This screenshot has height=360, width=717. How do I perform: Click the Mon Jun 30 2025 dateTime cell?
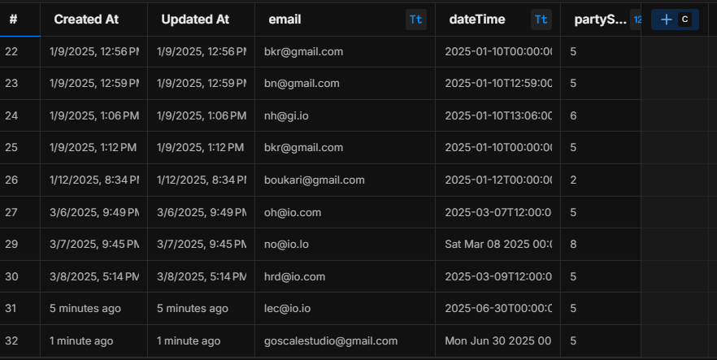498,340
